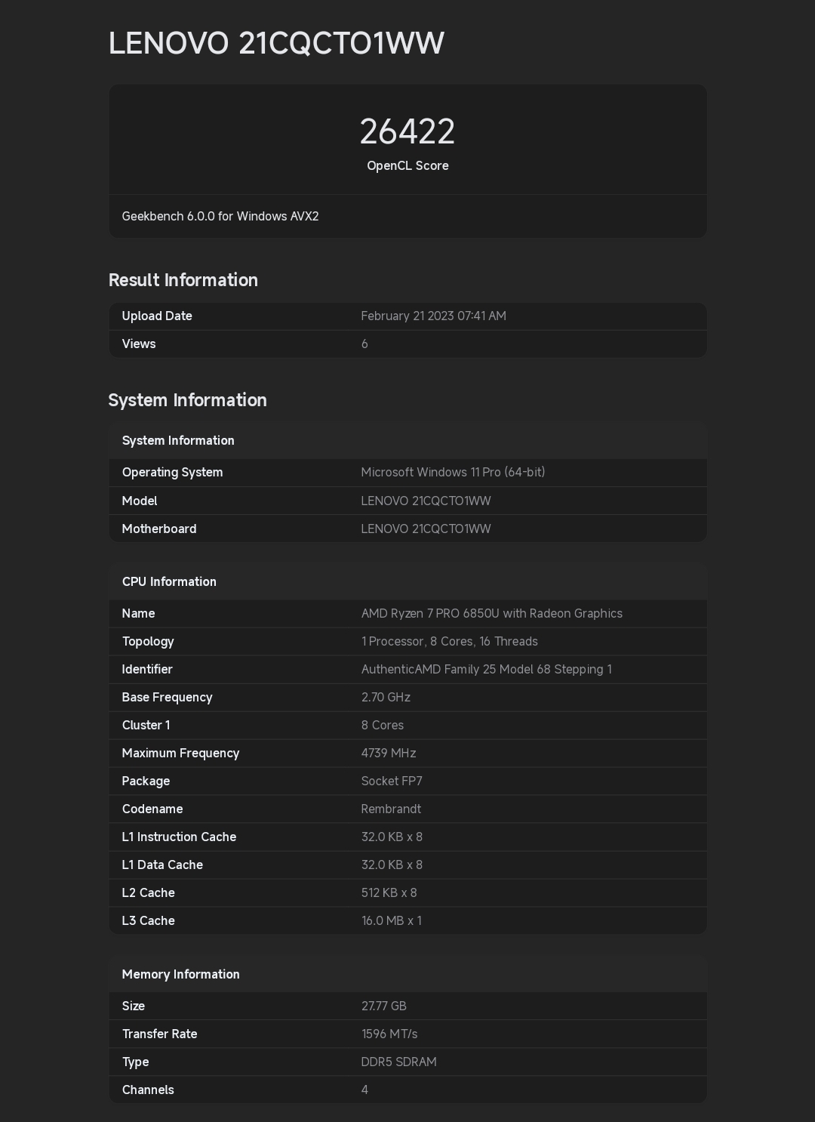Click the OpenCL Score label
This screenshot has width=815, height=1122.
407,165
